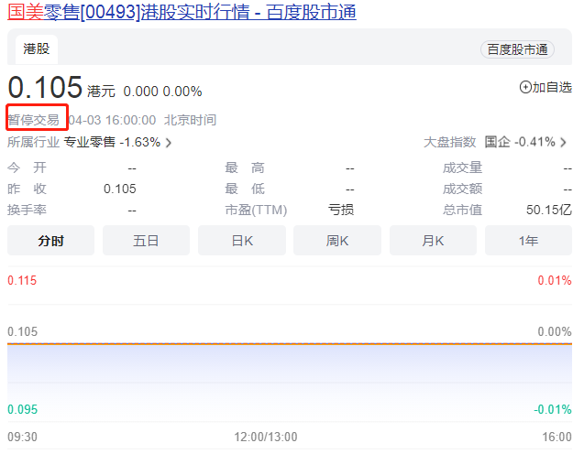Click the 暂停交易 status label
The width and height of the screenshot is (584, 454).
pyautogui.click(x=34, y=119)
